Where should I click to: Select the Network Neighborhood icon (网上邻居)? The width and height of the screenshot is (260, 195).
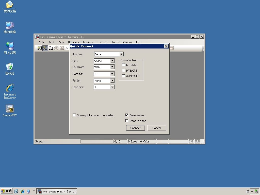click(x=10, y=48)
